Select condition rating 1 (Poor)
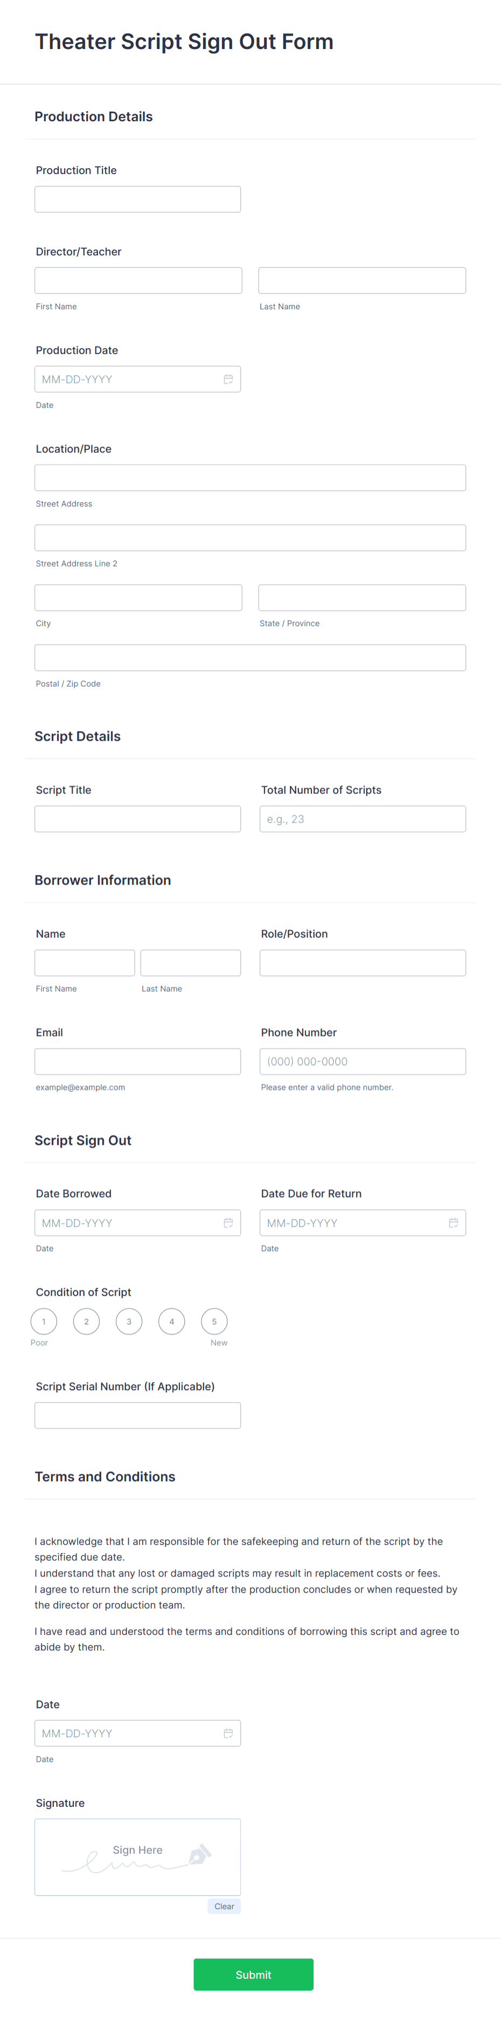Screen dimensions: 501x2017 click(x=43, y=1321)
